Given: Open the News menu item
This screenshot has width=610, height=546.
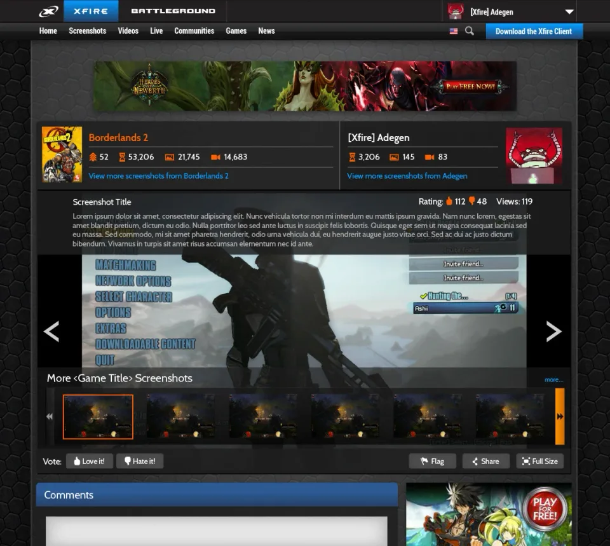Looking at the screenshot, I should coord(266,31).
